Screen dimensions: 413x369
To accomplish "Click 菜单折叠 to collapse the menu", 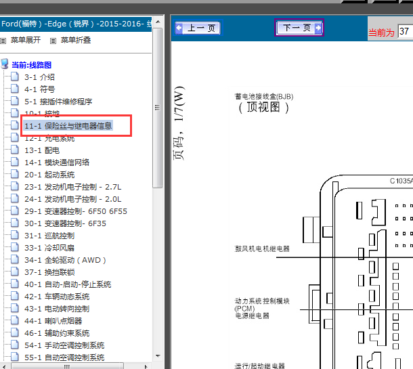I will pyautogui.click(x=76, y=40).
